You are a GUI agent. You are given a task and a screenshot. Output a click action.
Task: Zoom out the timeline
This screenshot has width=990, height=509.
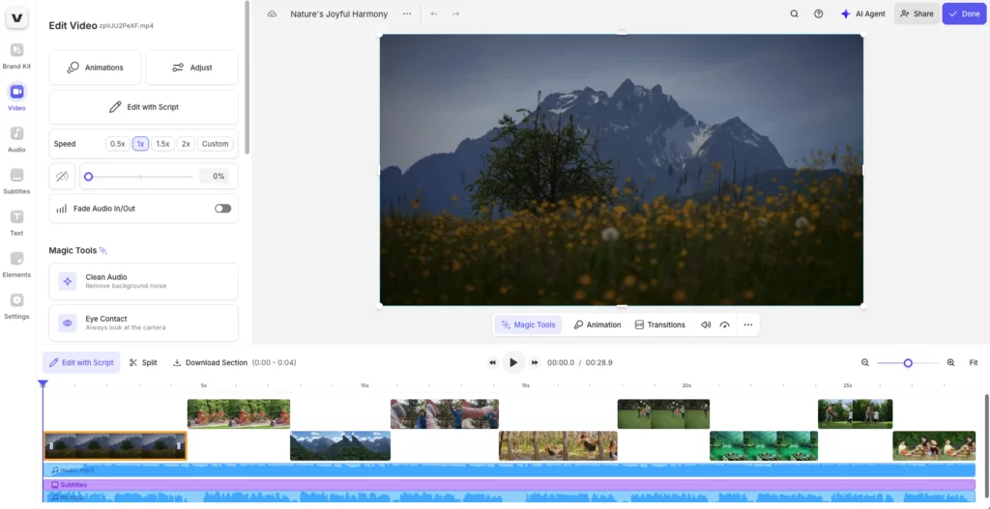tap(865, 362)
